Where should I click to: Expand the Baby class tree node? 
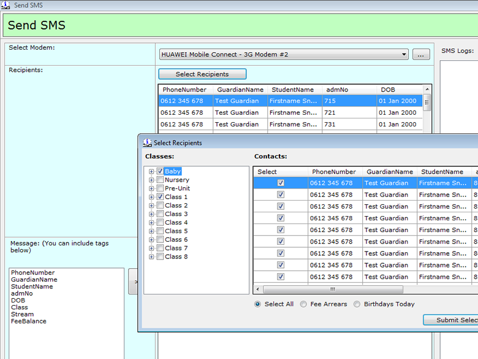click(151, 172)
